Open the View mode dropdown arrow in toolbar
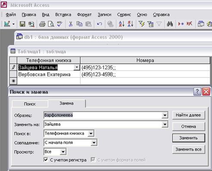This screenshot has height=171, width=212. (13, 24)
